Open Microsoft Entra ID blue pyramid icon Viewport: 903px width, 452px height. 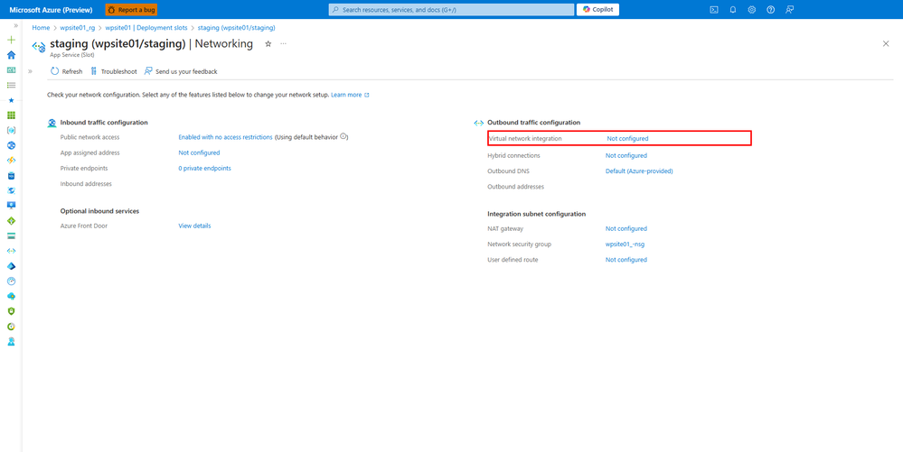11,266
